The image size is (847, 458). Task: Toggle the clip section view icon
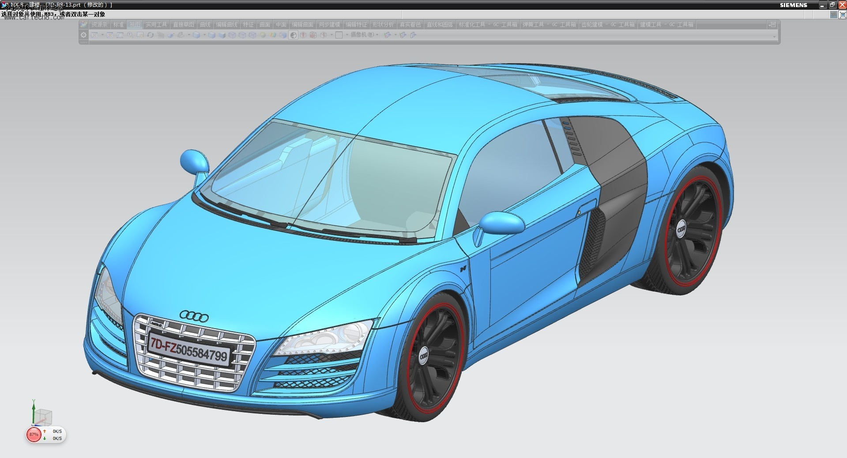303,35
